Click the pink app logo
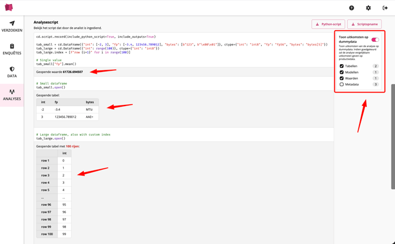Screen dimensions: 395x244 point(9,8)
